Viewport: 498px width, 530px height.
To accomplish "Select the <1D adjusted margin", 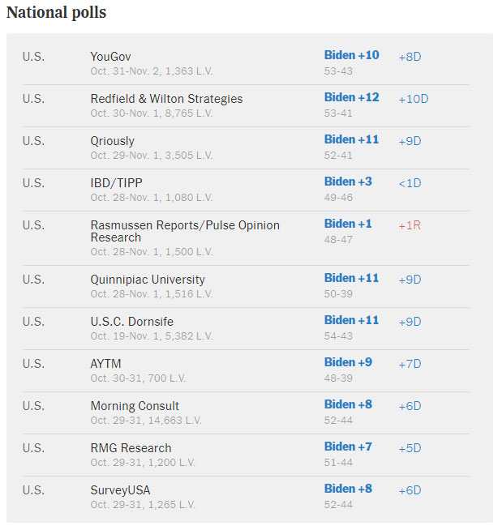I will click(x=410, y=183).
